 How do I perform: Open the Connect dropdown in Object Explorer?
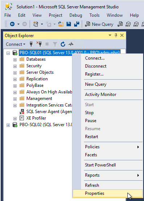click(x=16, y=44)
